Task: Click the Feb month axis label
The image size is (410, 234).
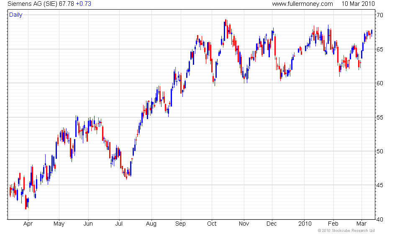Action: [333, 224]
